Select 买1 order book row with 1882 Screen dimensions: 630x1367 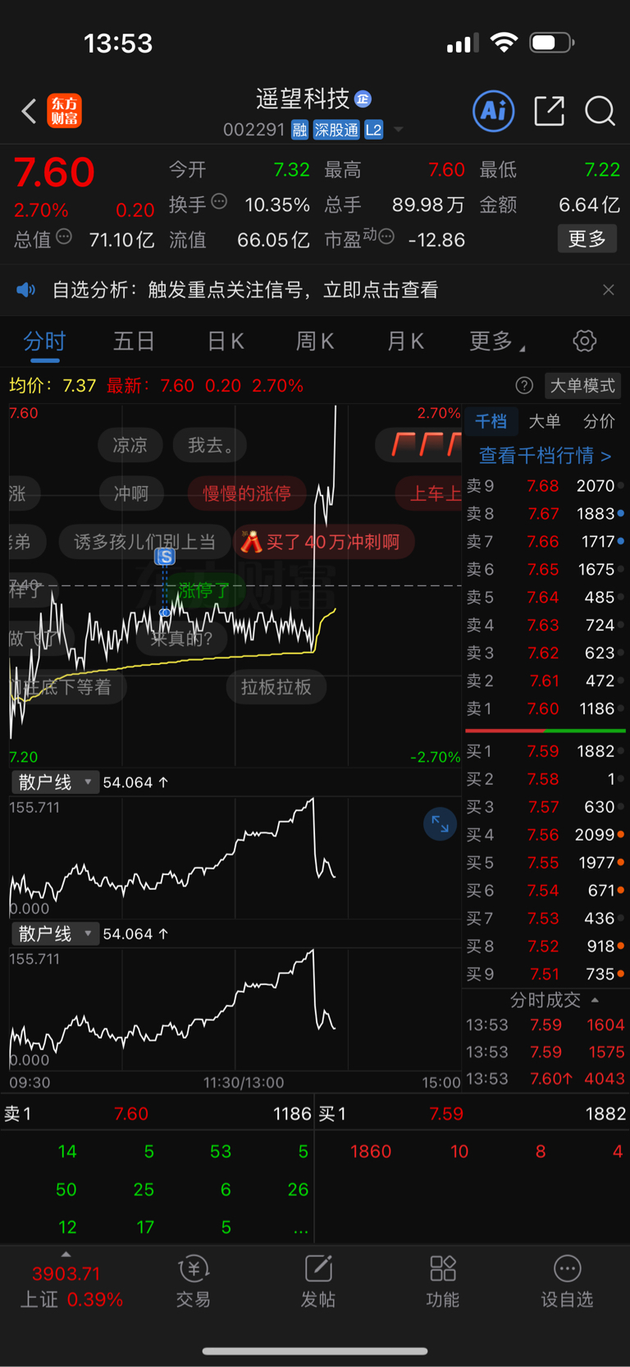(545, 751)
